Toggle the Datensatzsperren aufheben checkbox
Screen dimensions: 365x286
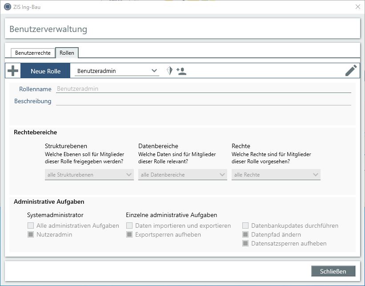pyautogui.click(x=245, y=243)
